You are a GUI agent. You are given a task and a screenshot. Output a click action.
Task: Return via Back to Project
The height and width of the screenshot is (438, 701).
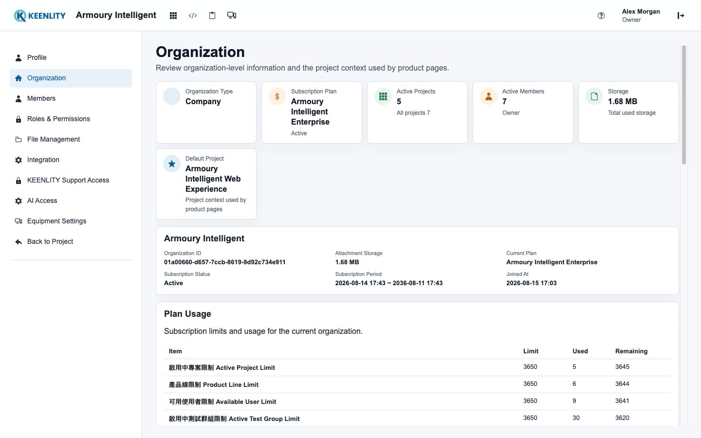pos(71,242)
